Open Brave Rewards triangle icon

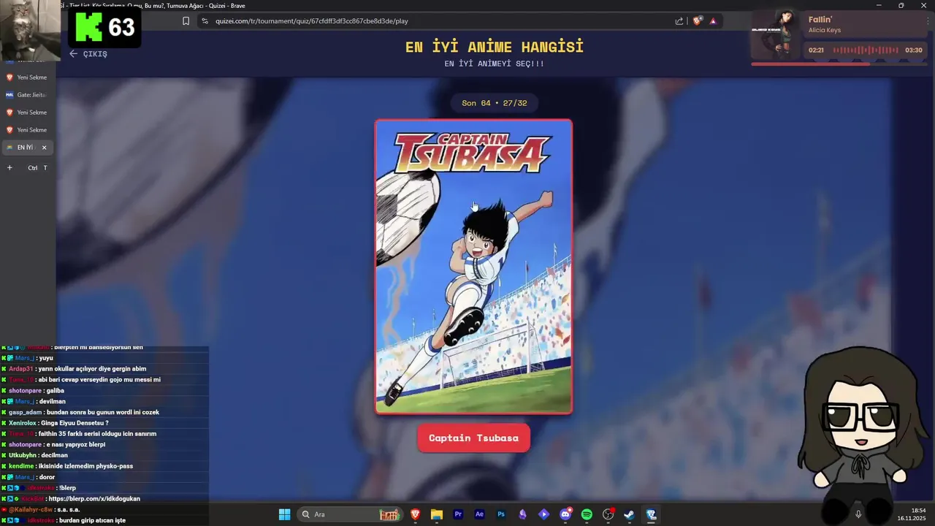click(713, 21)
